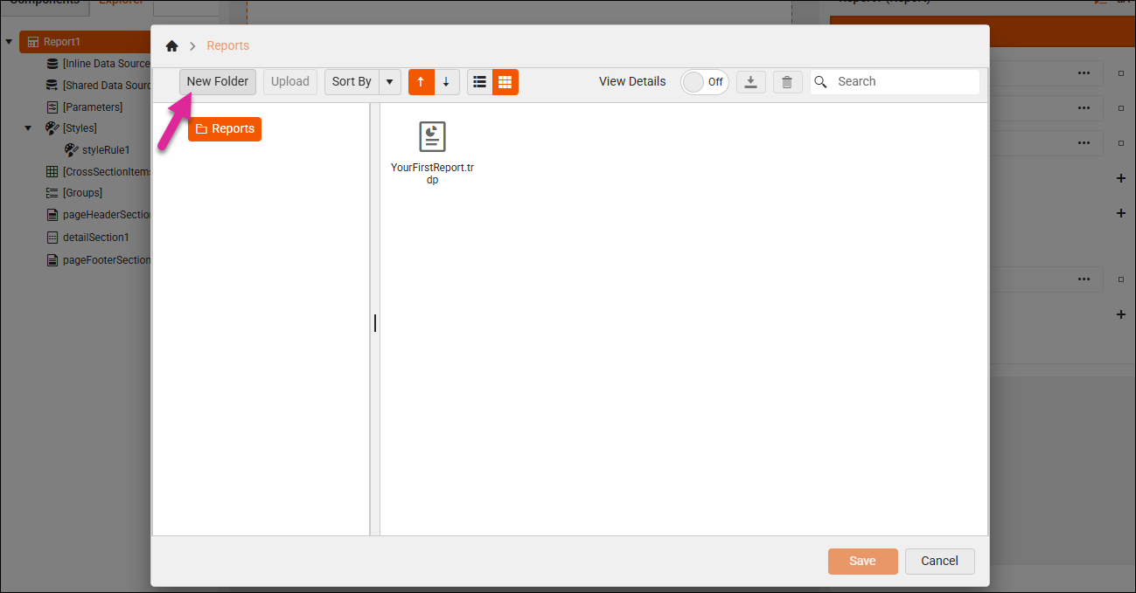
Task: Select [Inline Data Sources] in Explorer
Action: click(x=98, y=64)
